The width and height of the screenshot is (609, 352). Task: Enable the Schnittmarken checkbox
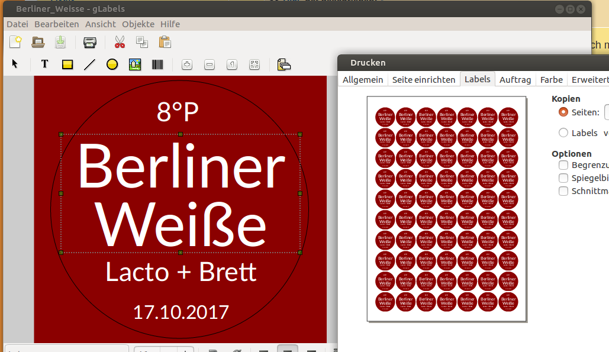coord(563,191)
